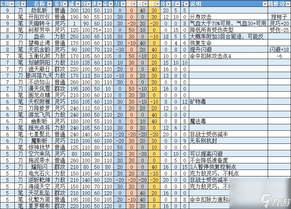Open the 实用 column filter dropdown

click(12, 4)
